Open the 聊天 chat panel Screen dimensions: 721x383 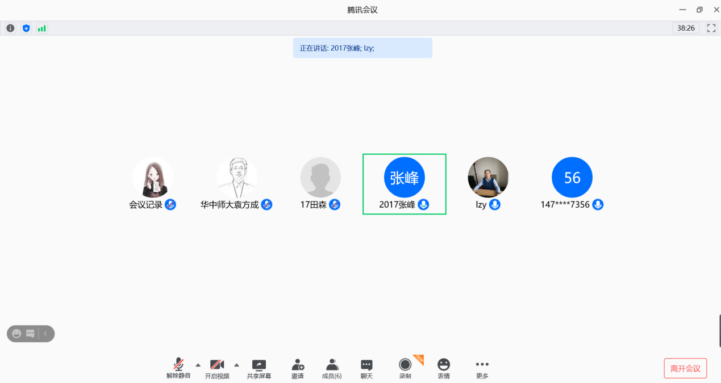[366, 368]
